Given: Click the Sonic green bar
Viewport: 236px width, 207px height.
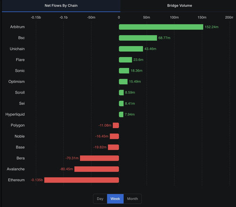Looking at the screenshot, I should (x=124, y=71).
